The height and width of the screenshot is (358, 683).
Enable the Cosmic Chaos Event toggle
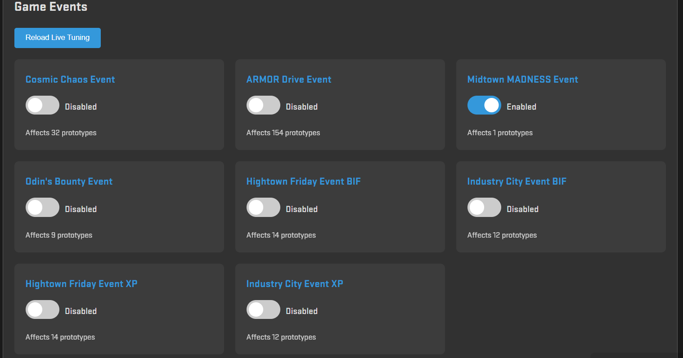(x=42, y=106)
